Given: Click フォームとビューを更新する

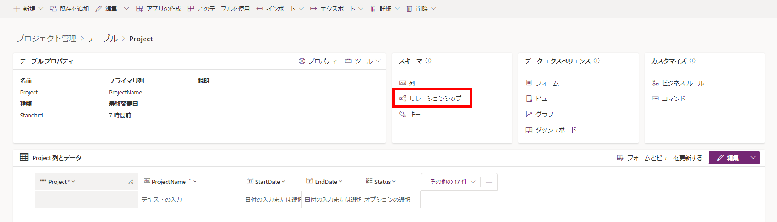Looking at the screenshot, I should [660, 158].
